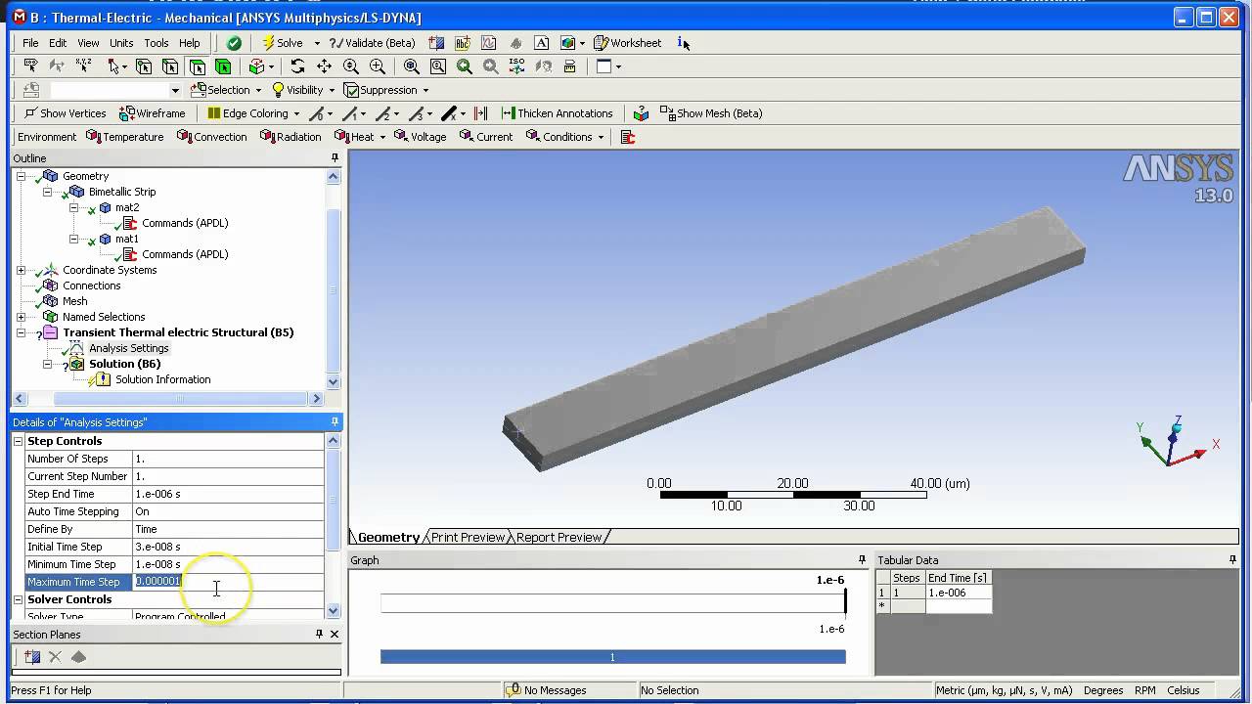Click the Zoom to Fit icon
The width and height of the screenshot is (1252, 704).
[x=411, y=66]
